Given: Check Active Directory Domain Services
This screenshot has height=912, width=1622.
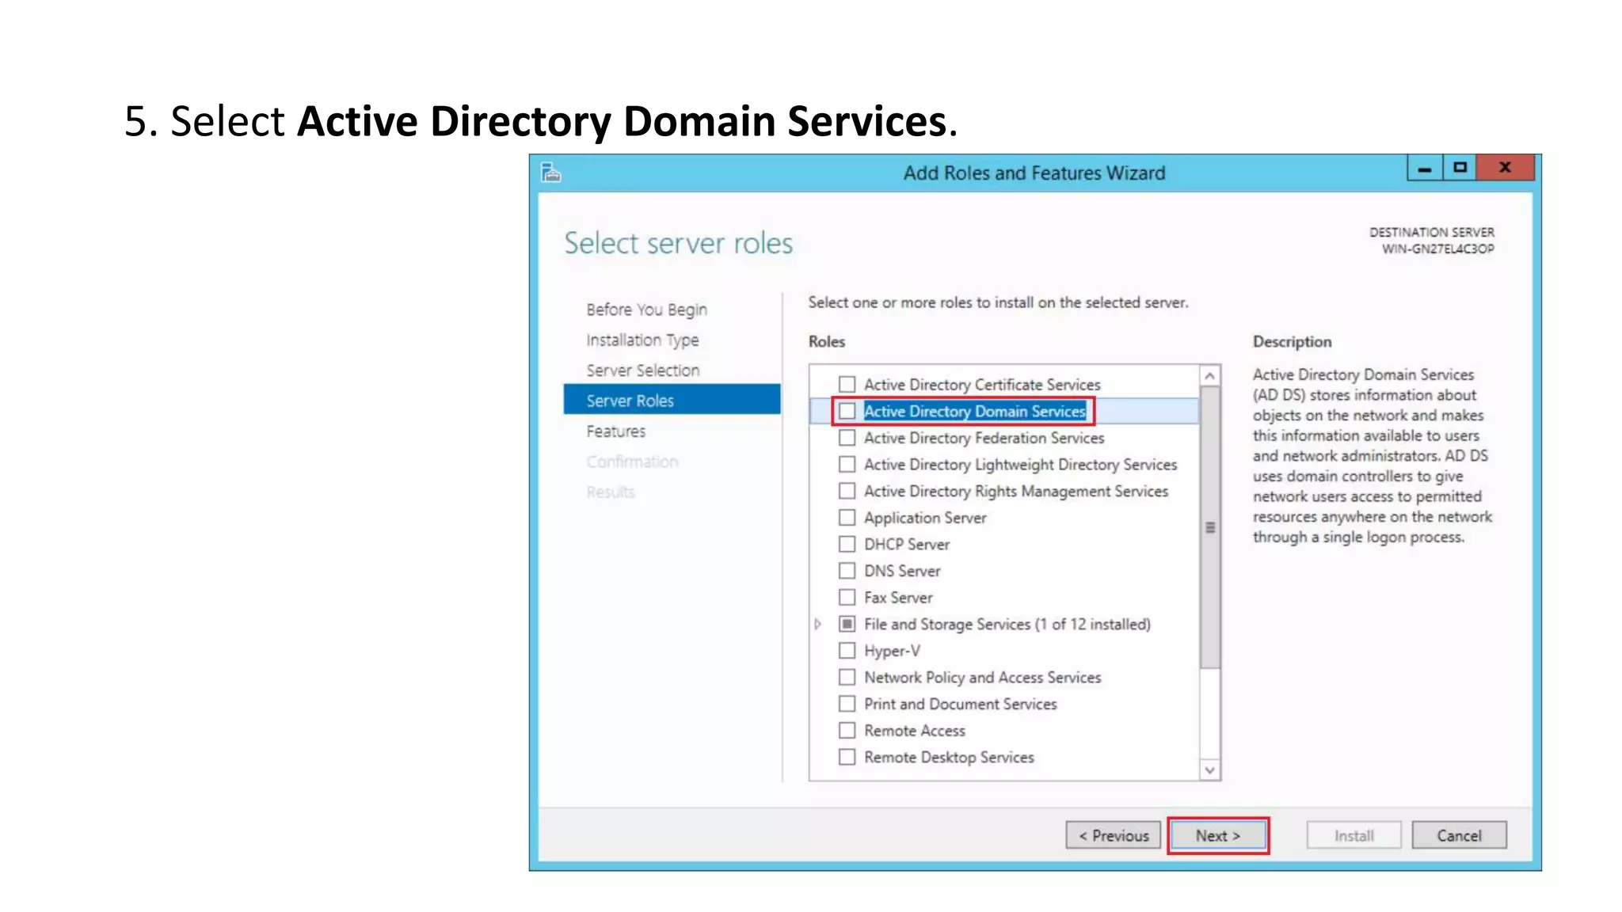Looking at the screenshot, I should click(x=847, y=411).
